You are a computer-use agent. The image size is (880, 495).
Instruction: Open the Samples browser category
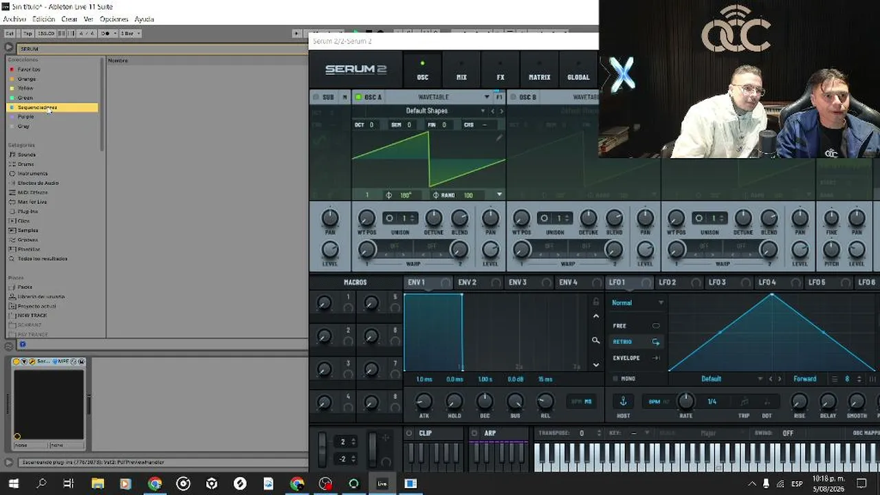(27, 230)
